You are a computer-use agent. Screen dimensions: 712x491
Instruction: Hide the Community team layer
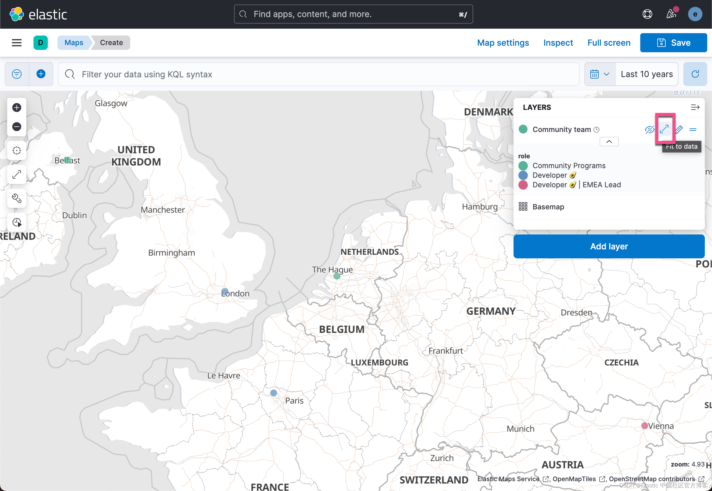[x=650, y=129]
